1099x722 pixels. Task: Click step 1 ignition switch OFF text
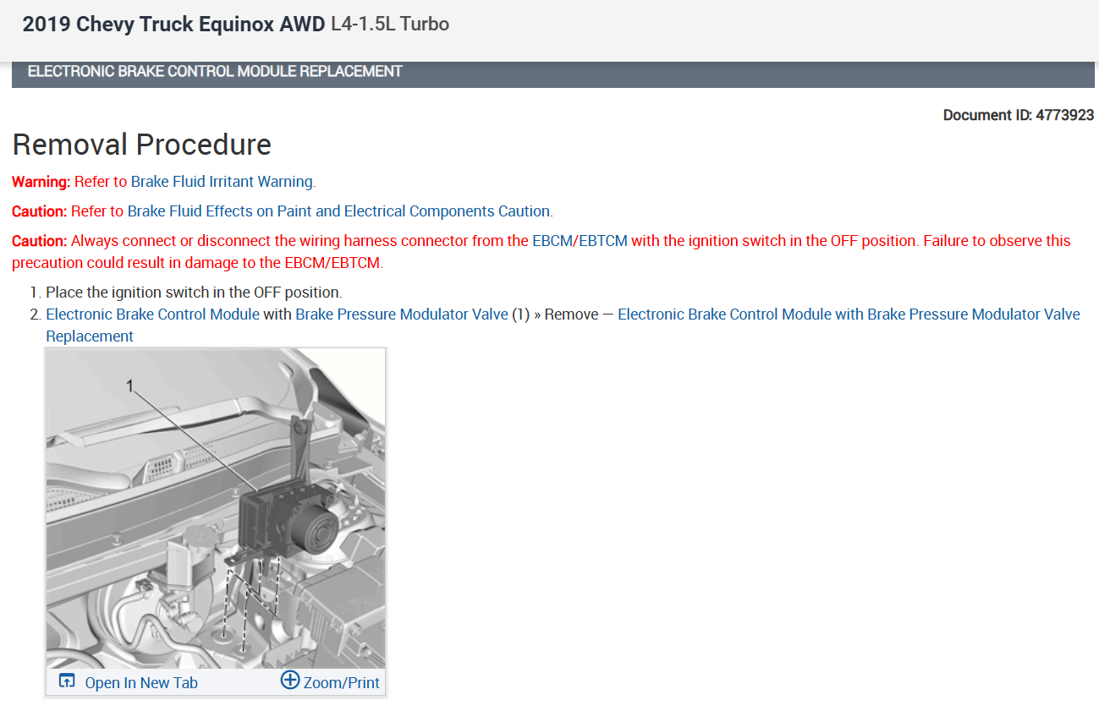pos(194,293)
